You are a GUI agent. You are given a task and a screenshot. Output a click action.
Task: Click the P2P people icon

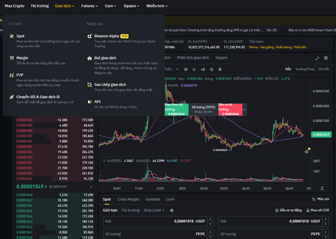point(11,75)
